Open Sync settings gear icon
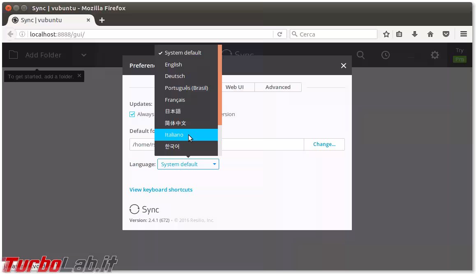The height and width of the screenshot is (274, 476). pyautogui.click(x=435, y=55)
